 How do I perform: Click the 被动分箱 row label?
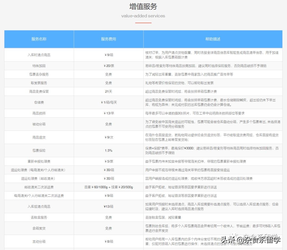(x=39, y=124)
